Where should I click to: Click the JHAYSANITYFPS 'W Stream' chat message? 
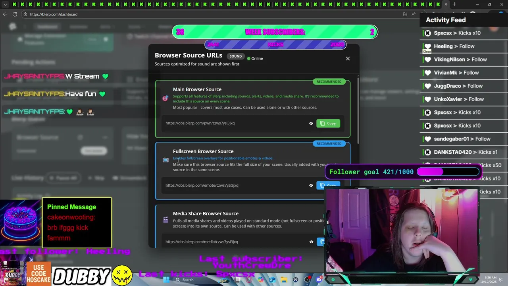click(56, 76)
